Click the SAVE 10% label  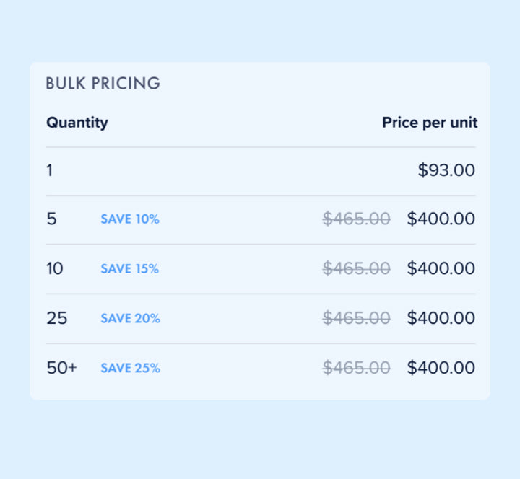(x=130, y=219)
